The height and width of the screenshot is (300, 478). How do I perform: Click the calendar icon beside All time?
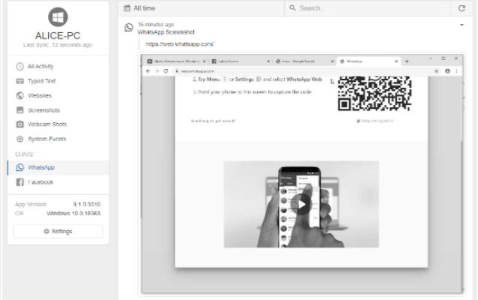[127, 8]
